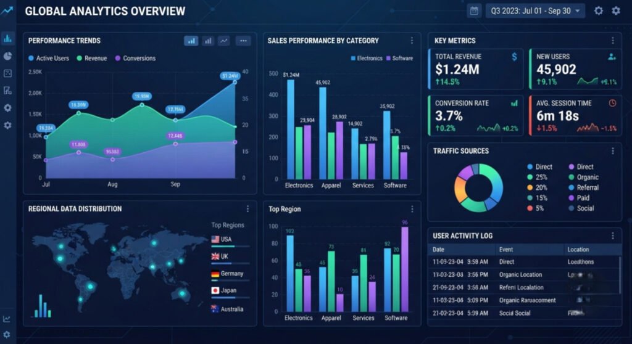Select the Avg. Session Time 6m 18s card
This screenshot has height=344, width=632.
pos(575,116)
